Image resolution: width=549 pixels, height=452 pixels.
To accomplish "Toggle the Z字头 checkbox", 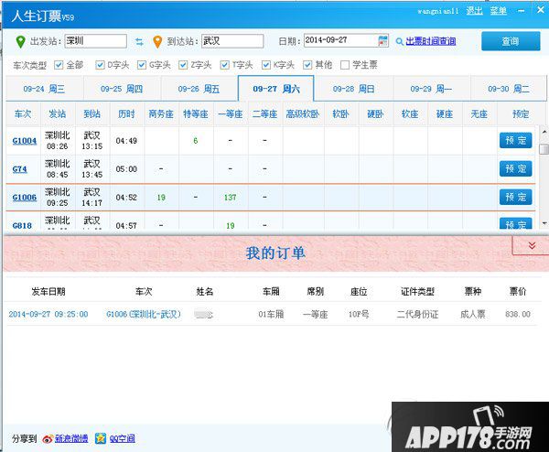I will (x=183, y=65).
